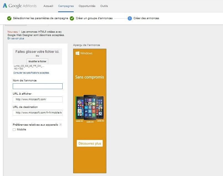
Task: Focus the Nom de l'annonce text field
Action: [38, 86]
